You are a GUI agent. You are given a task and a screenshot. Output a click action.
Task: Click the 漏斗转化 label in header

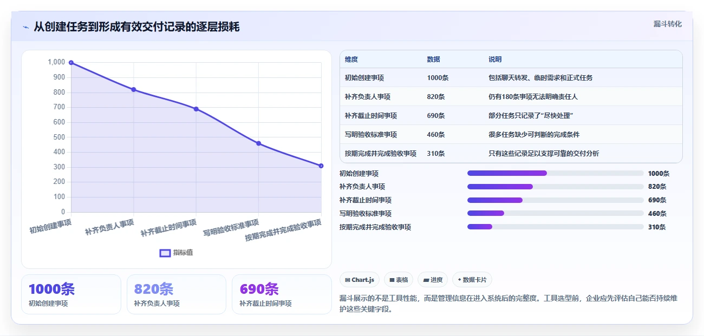[668, 24]
